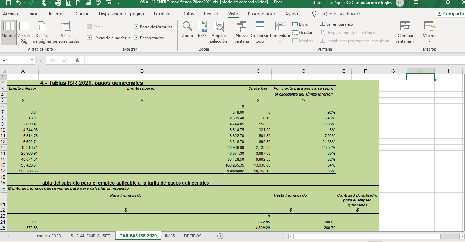Switch to Ver salt. Pág. view
Viewport: 465px width, 242px height.
24,32
